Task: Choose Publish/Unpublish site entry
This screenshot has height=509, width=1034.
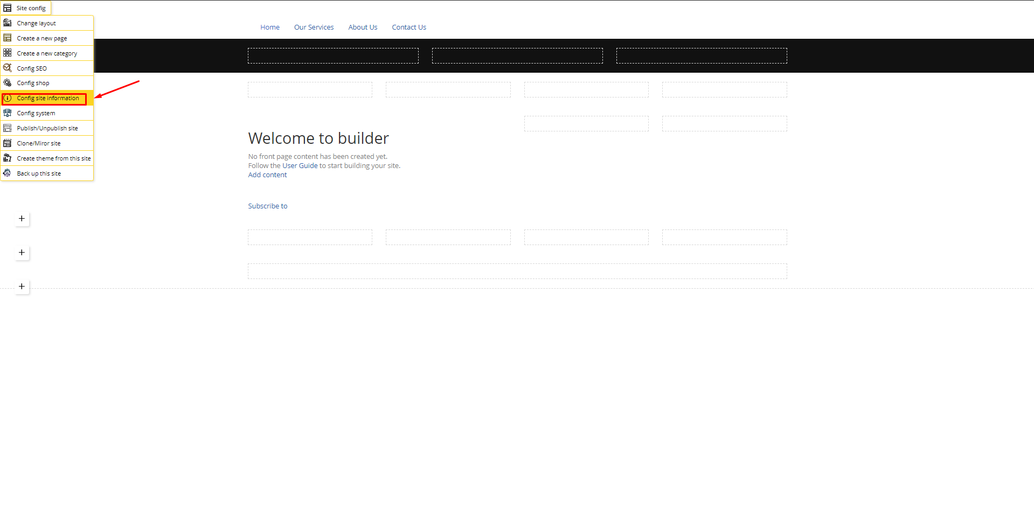Action: tap(47, 128)
